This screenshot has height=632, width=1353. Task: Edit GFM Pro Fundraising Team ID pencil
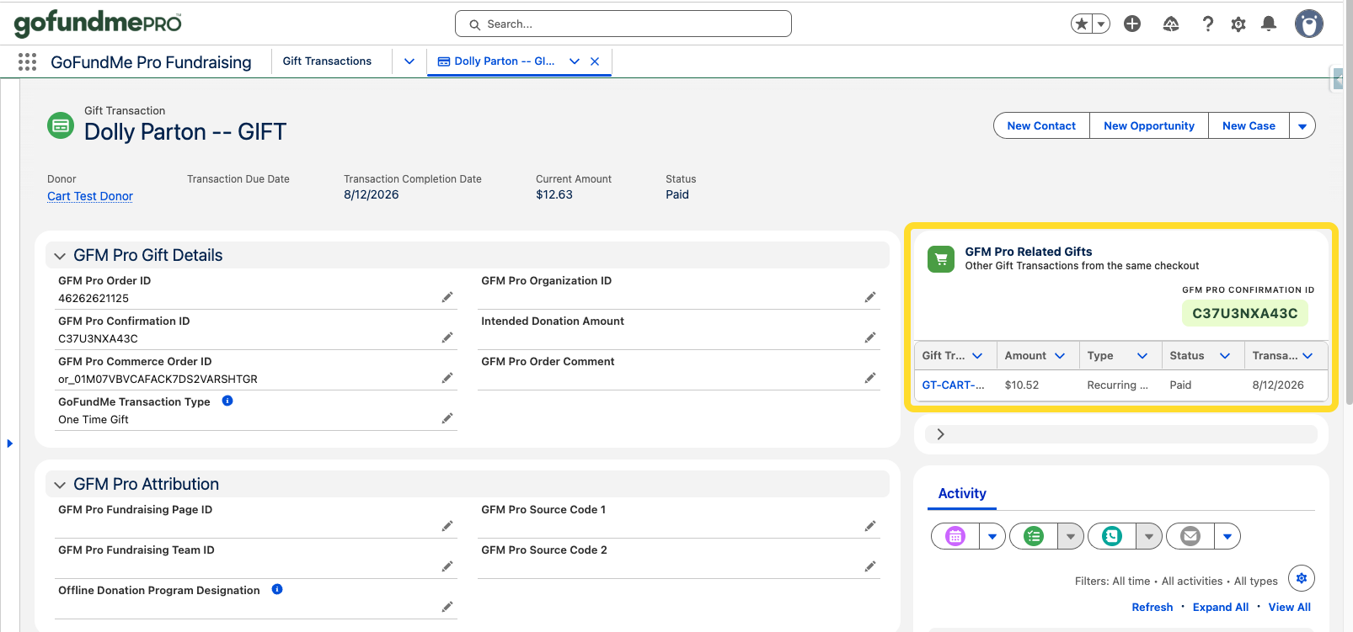coord(447,566)
